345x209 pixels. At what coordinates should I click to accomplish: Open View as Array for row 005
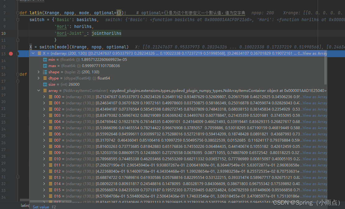(315, 128)
